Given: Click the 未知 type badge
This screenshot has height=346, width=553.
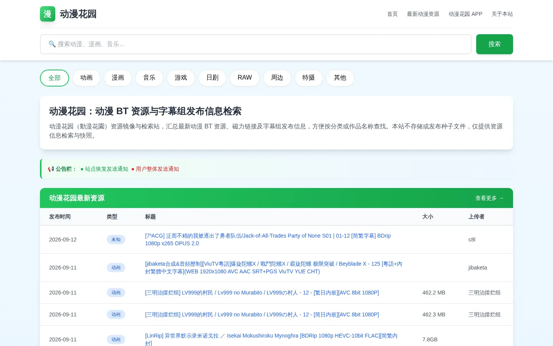Looking at the screenshot, I should 116,240.
